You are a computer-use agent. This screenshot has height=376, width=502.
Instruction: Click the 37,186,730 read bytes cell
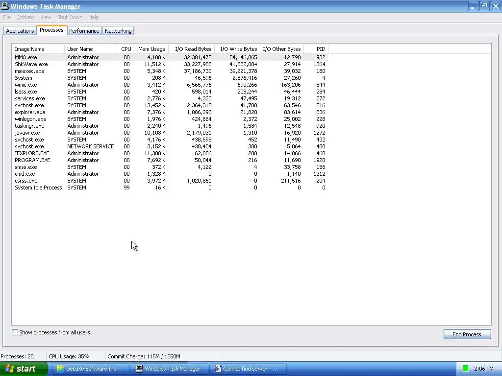click(x=198, y=71)
